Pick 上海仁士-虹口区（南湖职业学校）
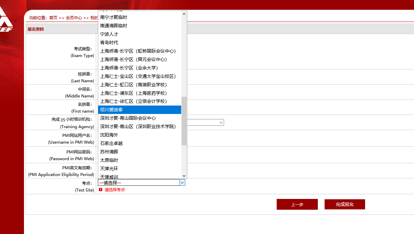 pyautogui.click(x=139, y=85)
